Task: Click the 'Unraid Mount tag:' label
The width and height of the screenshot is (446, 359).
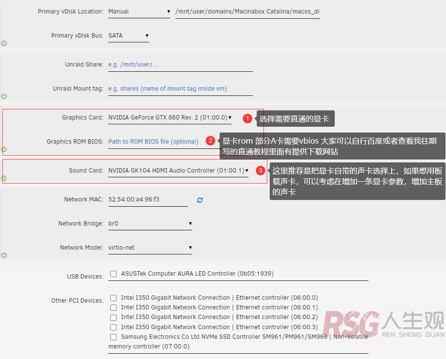Action: click(78, 89)
